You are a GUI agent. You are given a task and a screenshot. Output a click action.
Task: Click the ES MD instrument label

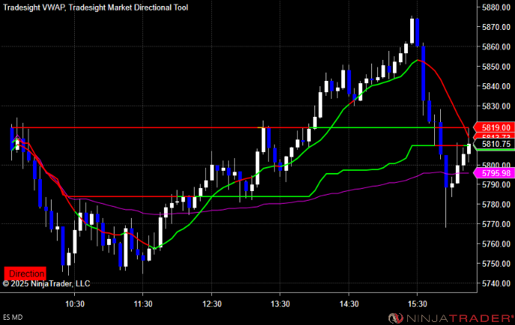pyautogui.click(x=13, y=317)
